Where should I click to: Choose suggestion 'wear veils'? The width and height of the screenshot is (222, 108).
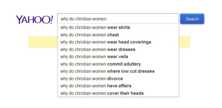tap(118, 57)
